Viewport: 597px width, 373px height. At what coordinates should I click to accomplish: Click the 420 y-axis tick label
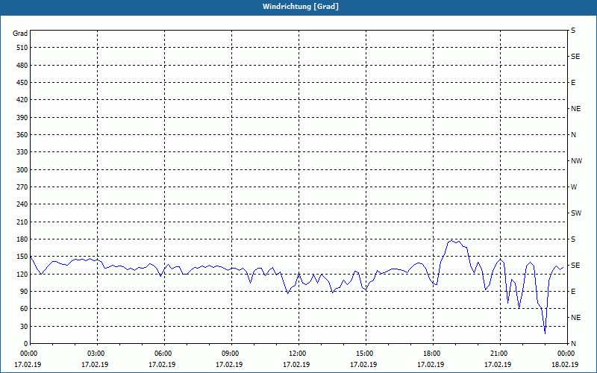[22, 100]
